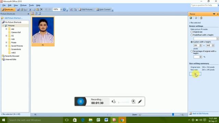Click the Zoom in magnifier icon
The width and height of the screenshot is (219, 123).
(x=182, y=114)
